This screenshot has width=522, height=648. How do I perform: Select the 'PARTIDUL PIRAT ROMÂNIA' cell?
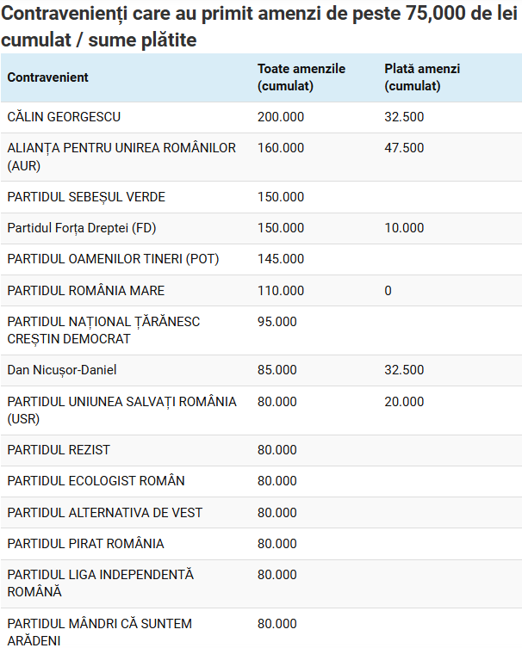tap(85, 544)
